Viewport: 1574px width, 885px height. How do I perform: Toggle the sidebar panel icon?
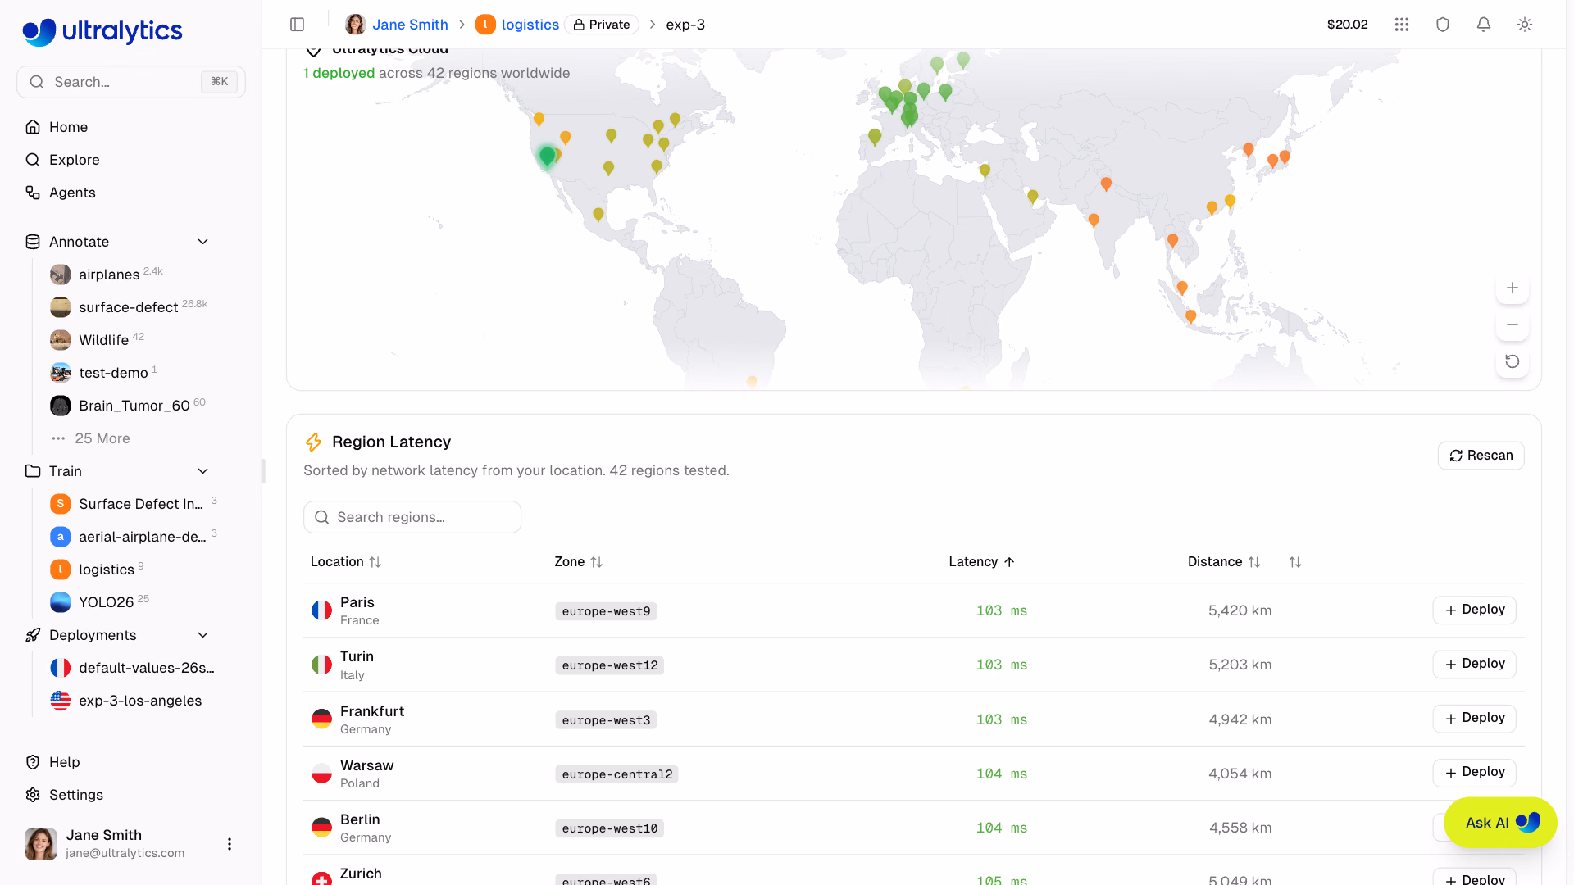coord(298,25)
